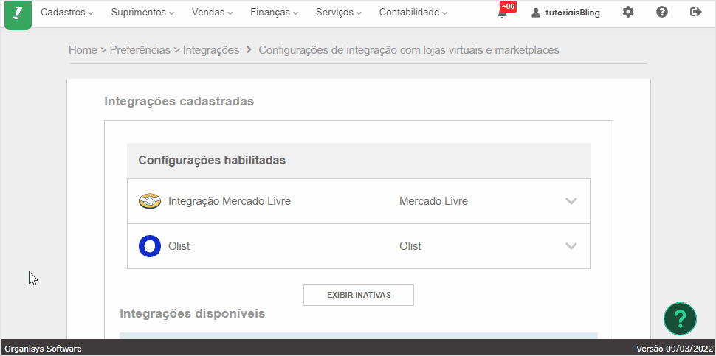Go to Home breadcrumb link
Image resolution: width=716 pixels, height=356 pixels.
point(83,50)
